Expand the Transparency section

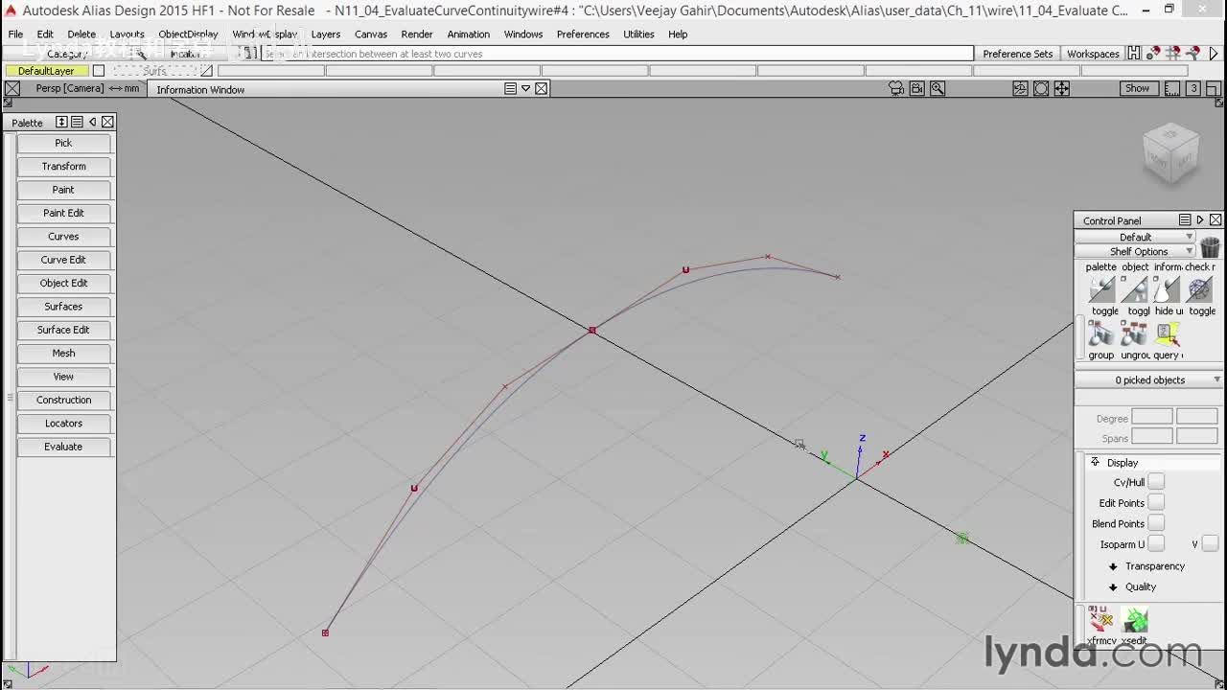[1113, 566]
